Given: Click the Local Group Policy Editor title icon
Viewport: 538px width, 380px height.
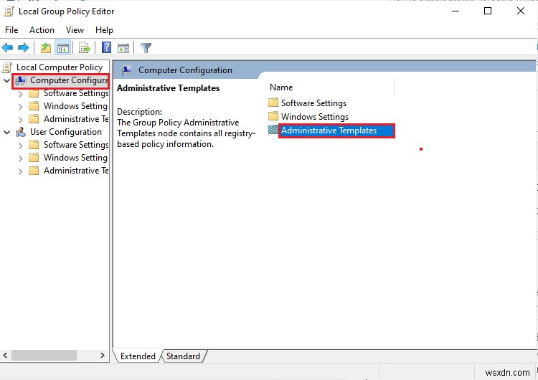Looking at the screenshot, I should [x=9, y=11].
